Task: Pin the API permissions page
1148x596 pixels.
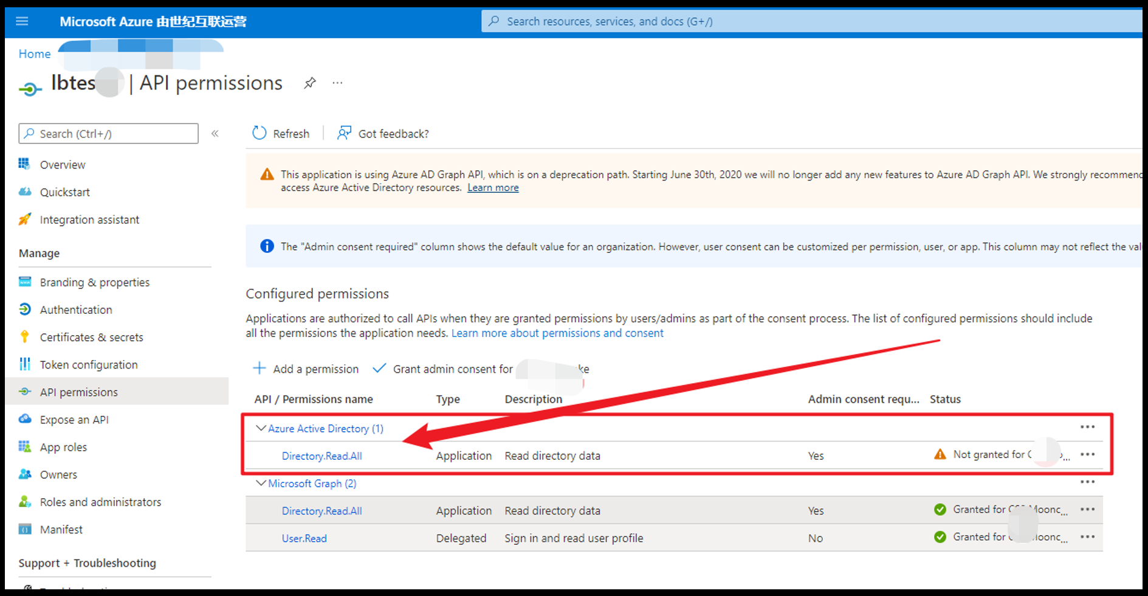Action: (310, 83)
